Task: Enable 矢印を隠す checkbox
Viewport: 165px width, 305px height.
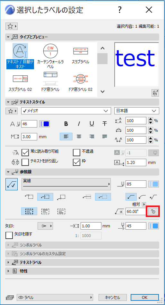Action: click(9, 235)
